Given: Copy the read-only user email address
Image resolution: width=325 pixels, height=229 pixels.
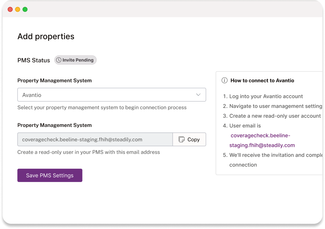Looking at the screenshot, I should pos(189,139).
